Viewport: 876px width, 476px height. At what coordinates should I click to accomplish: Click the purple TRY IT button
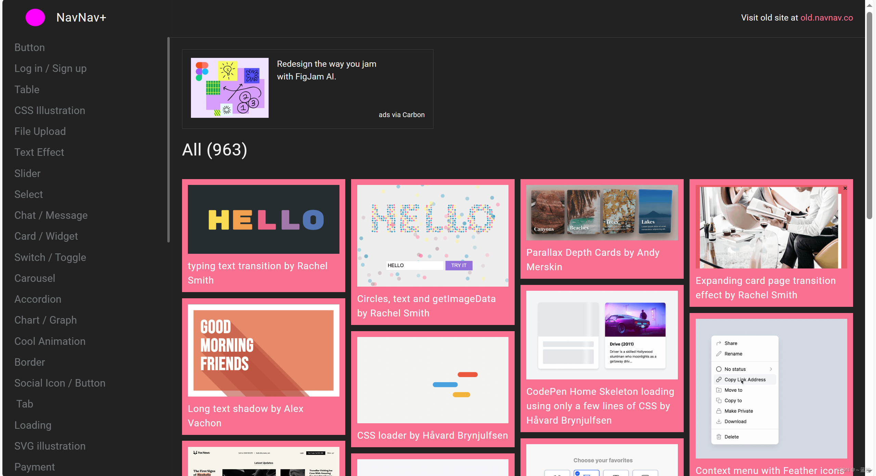(459, 265)
